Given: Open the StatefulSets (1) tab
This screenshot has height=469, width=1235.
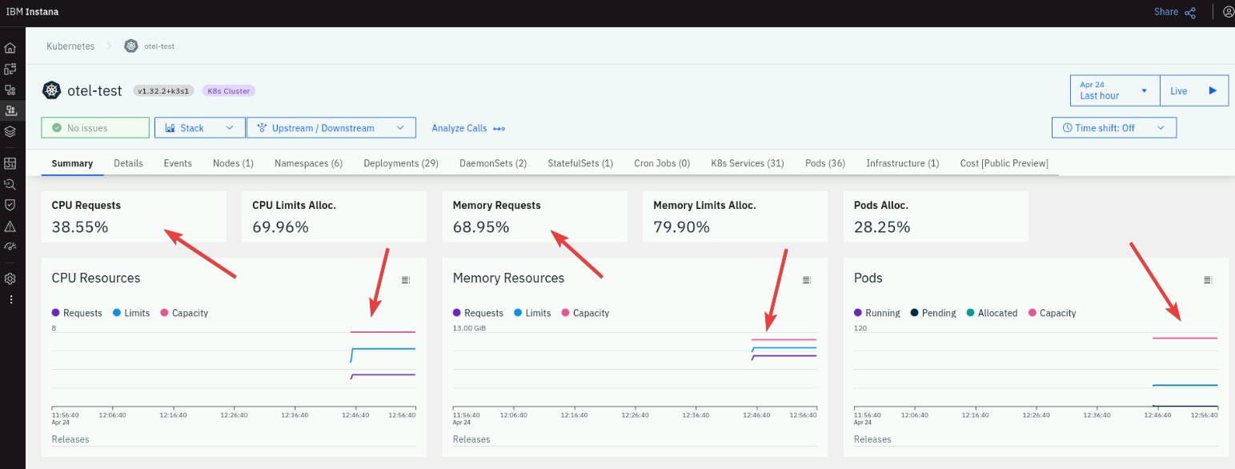Looking at the screenshot, I should (580, 163).
